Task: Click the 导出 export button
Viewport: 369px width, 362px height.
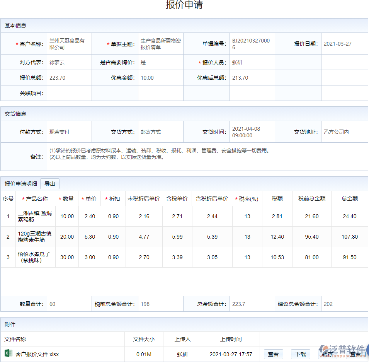Action: 49,184
